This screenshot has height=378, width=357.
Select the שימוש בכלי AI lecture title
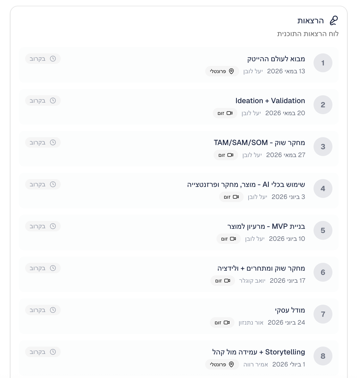pyautogui.click(x=246, y=185)
